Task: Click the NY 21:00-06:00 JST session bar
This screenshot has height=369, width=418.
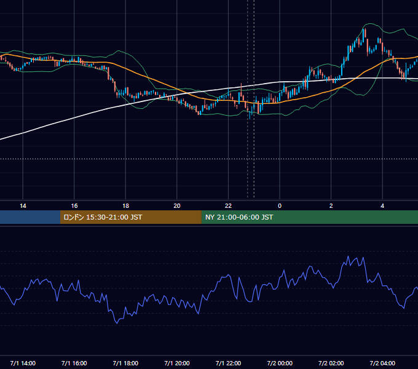Action: pos(309,217)
